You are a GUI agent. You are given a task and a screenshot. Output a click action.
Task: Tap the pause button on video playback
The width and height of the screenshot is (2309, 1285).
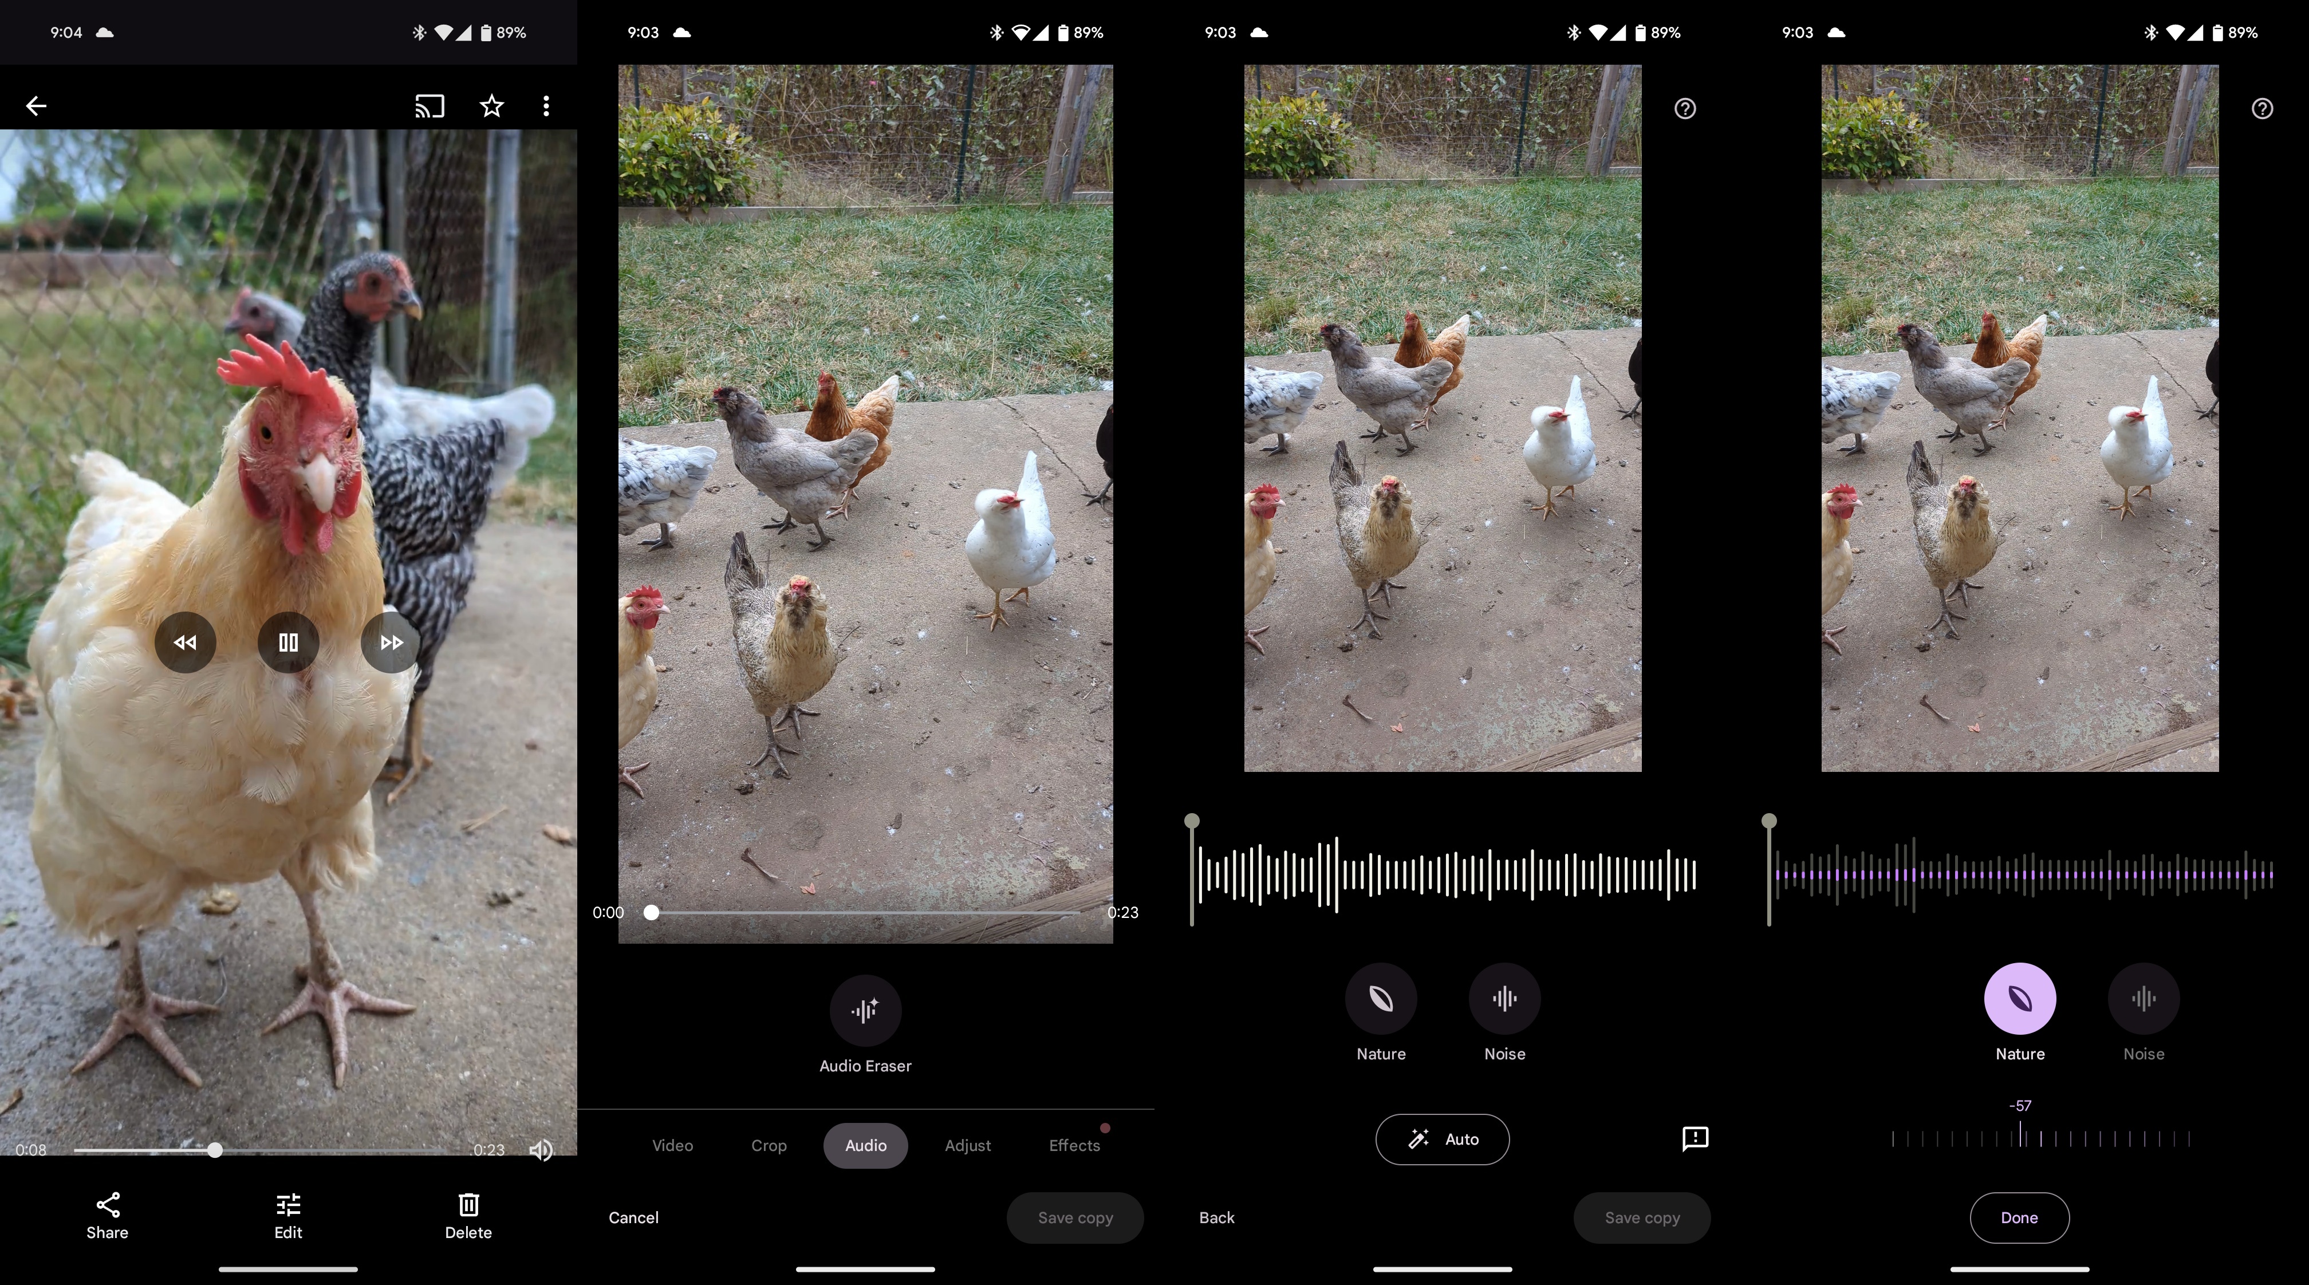[x=288, y=641]
